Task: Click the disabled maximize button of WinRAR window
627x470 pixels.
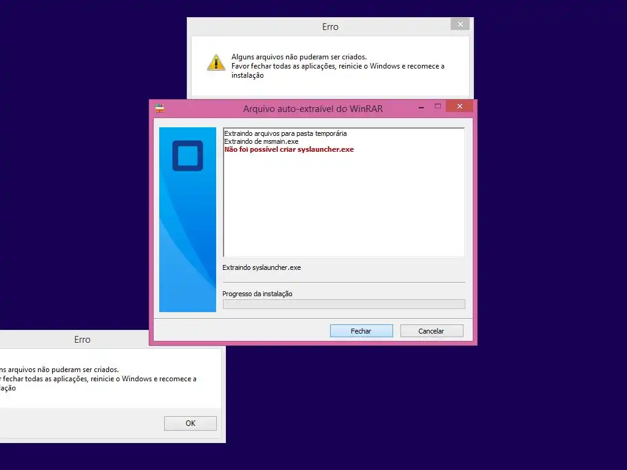Action: point(437,106)
